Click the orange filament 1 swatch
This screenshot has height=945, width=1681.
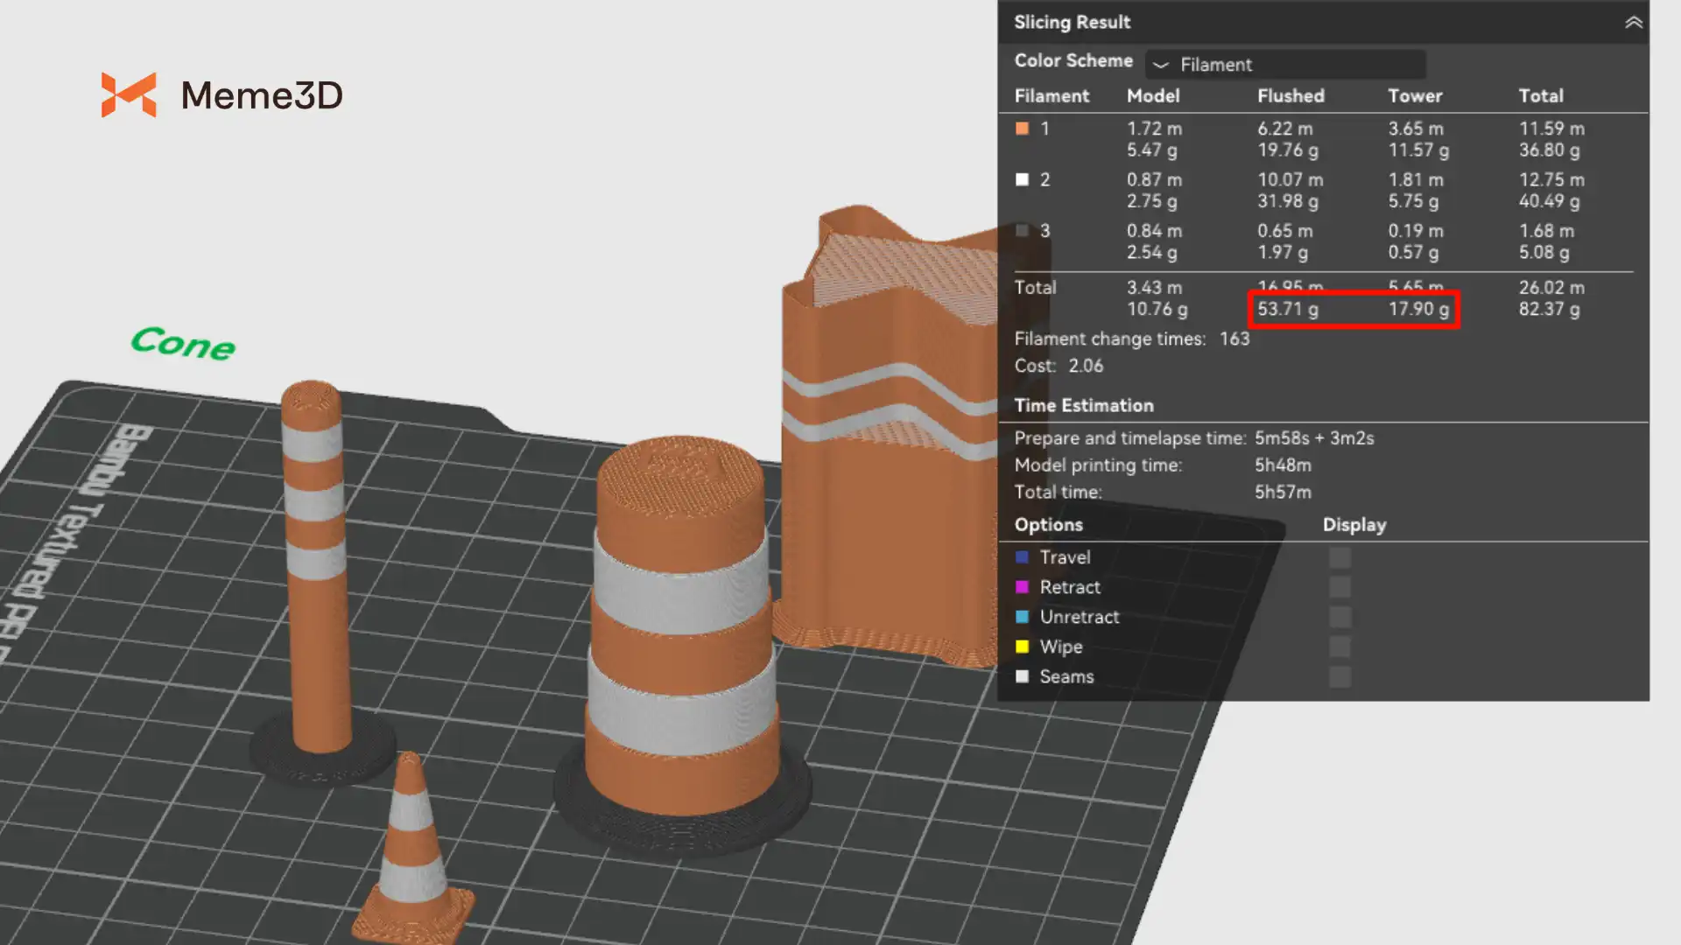[1022, 129]
